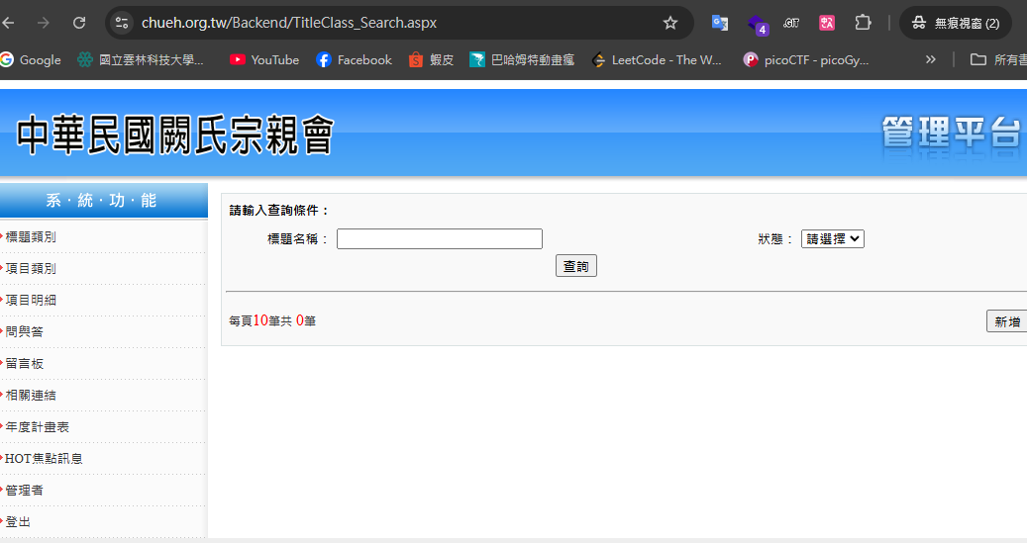Click 登出 to log out
The height and width of the screenshot is (543, 1027).
pos(18,521)
